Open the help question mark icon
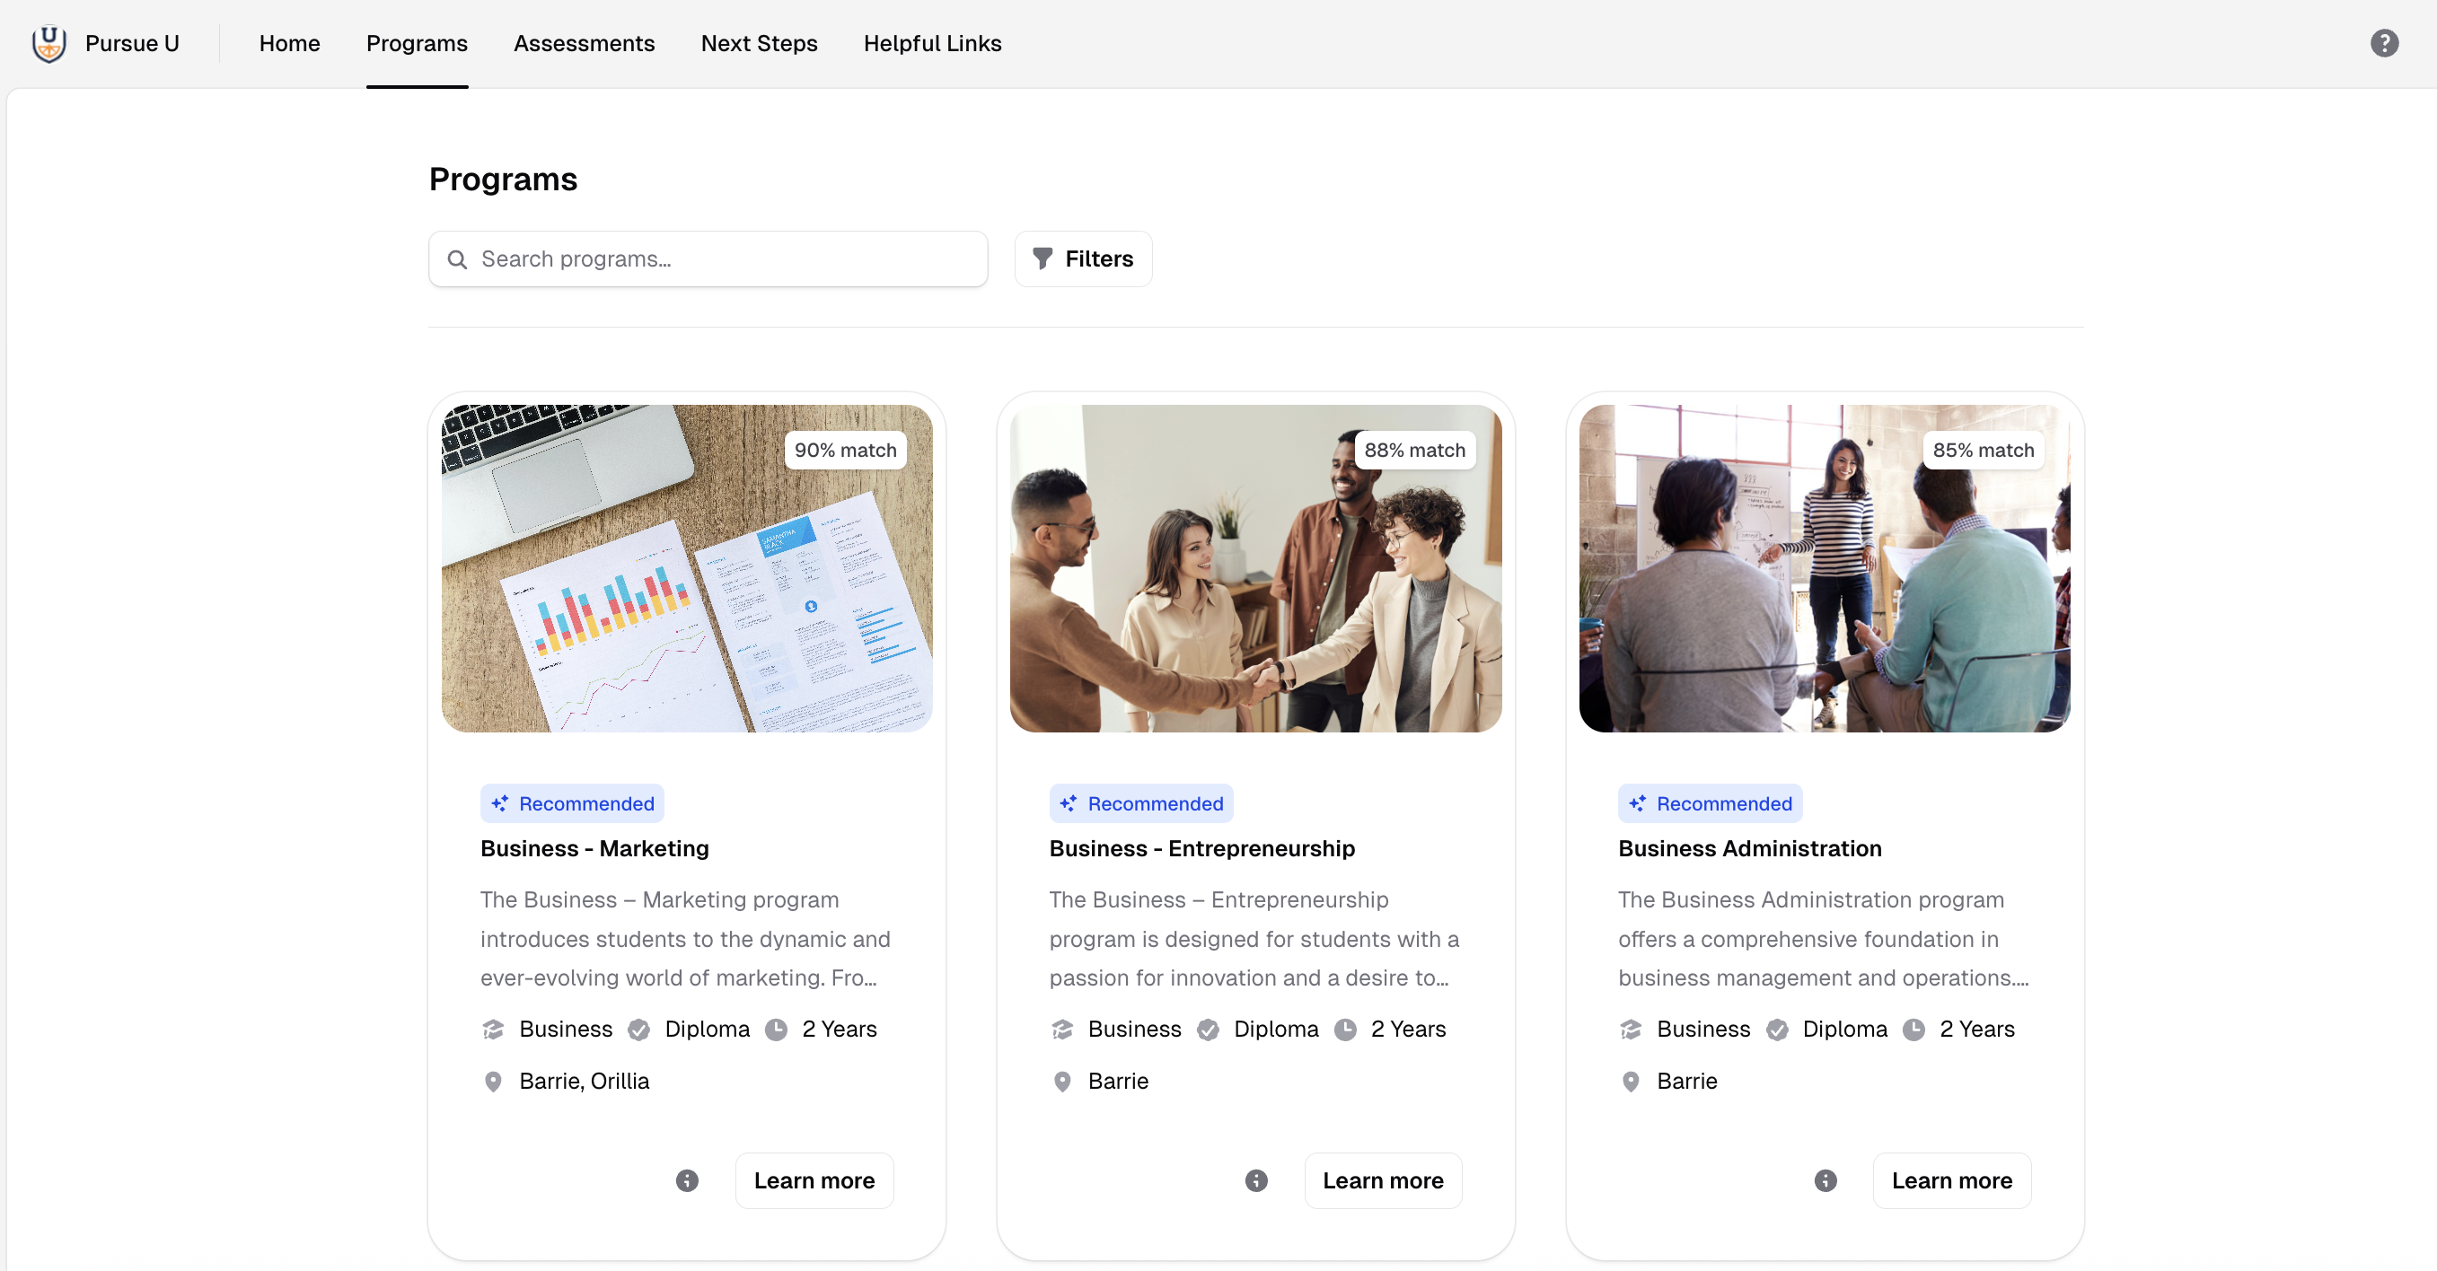Screen dimensions: 2437x1271 [2384, 43]
